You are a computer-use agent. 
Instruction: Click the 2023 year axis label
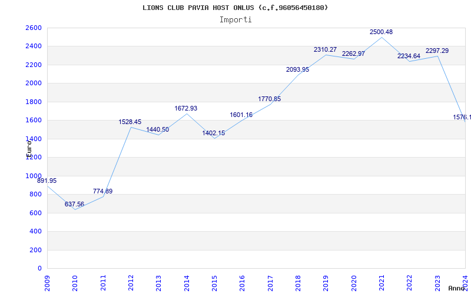pos(437,283)
